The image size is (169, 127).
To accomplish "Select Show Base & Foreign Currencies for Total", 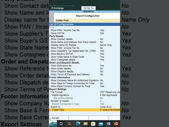I will [73, 83].
